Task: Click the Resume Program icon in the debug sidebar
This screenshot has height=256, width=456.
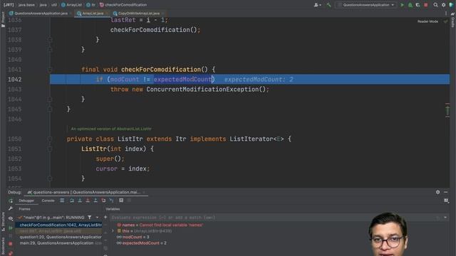Action: point(11,228)
